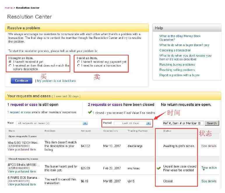Image resolution: width=225 pixels, height=193 pixels.
Task: Sort by Opened on column header
Action: pyautogui.click(x=110, y=131)
